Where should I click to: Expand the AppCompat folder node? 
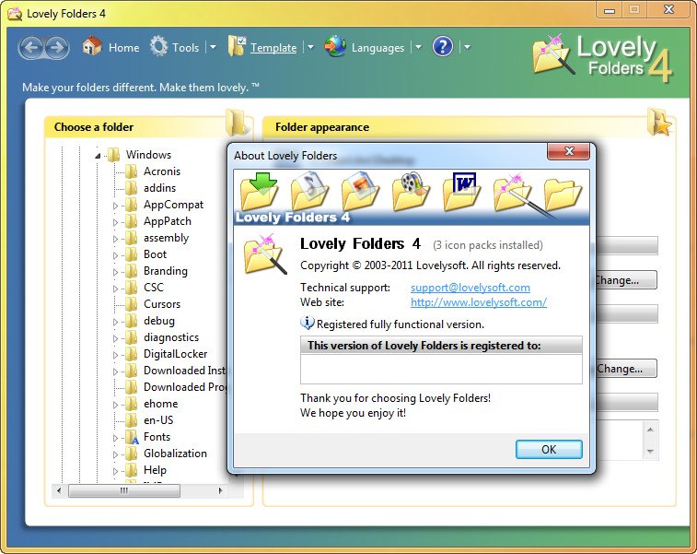click(x=116, y=206)
